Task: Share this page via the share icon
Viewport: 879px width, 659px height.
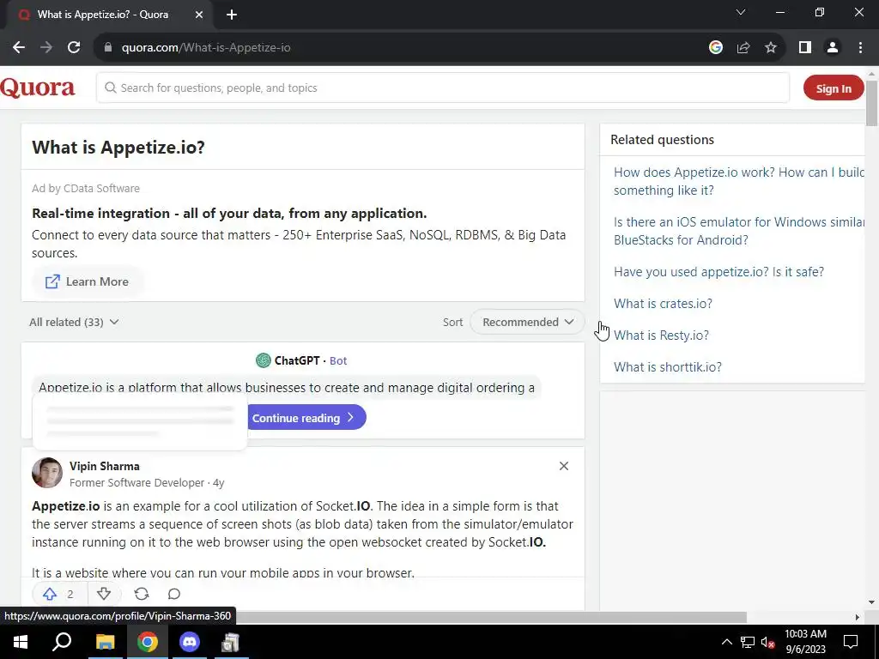Action: [x=743, y=48]
